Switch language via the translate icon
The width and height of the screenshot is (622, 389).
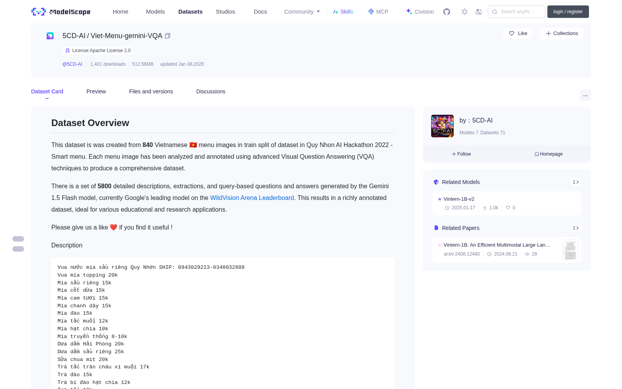pyautogui.click(x=479, y=12)
